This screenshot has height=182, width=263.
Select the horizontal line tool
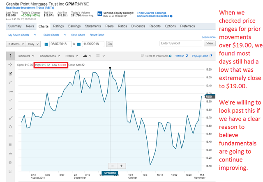(11, 91)
